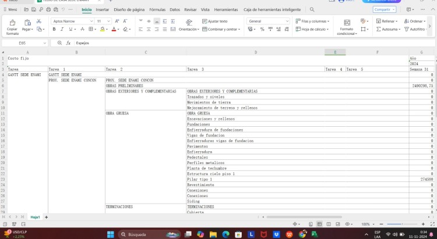Select the Hoja1 sheet tab
Screen dimensions: 437x239
coord(35,217)
